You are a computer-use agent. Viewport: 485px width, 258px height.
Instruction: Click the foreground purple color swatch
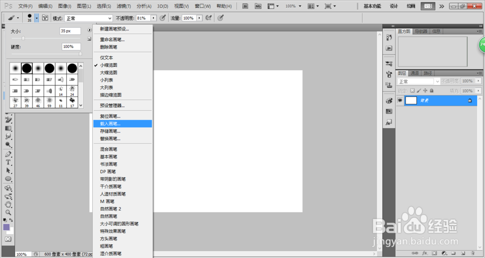(x=6, y=227)
